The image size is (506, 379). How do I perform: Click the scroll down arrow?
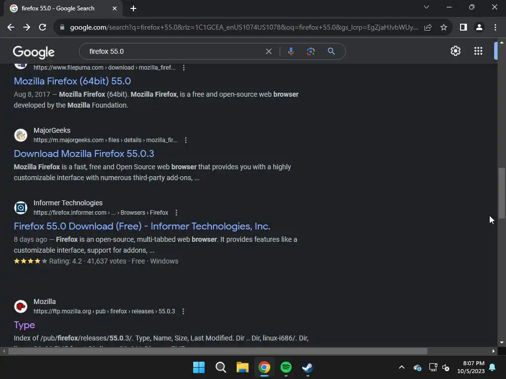[502, 342]
